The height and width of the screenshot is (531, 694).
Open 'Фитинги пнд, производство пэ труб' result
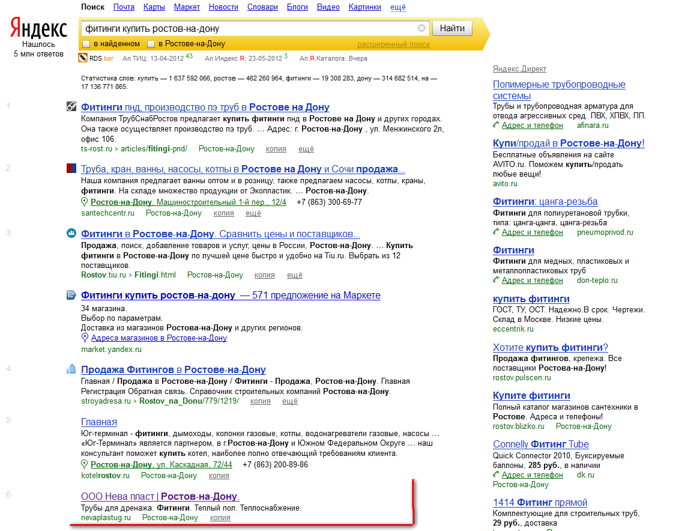tap(205, 107)
